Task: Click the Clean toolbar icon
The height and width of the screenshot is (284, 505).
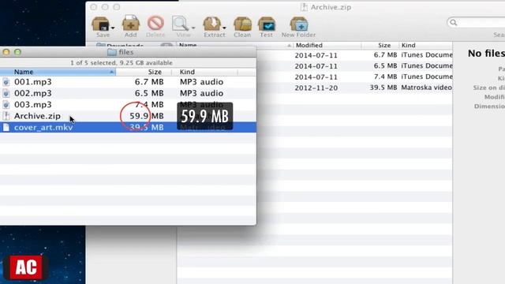Action: coord(242,24)
